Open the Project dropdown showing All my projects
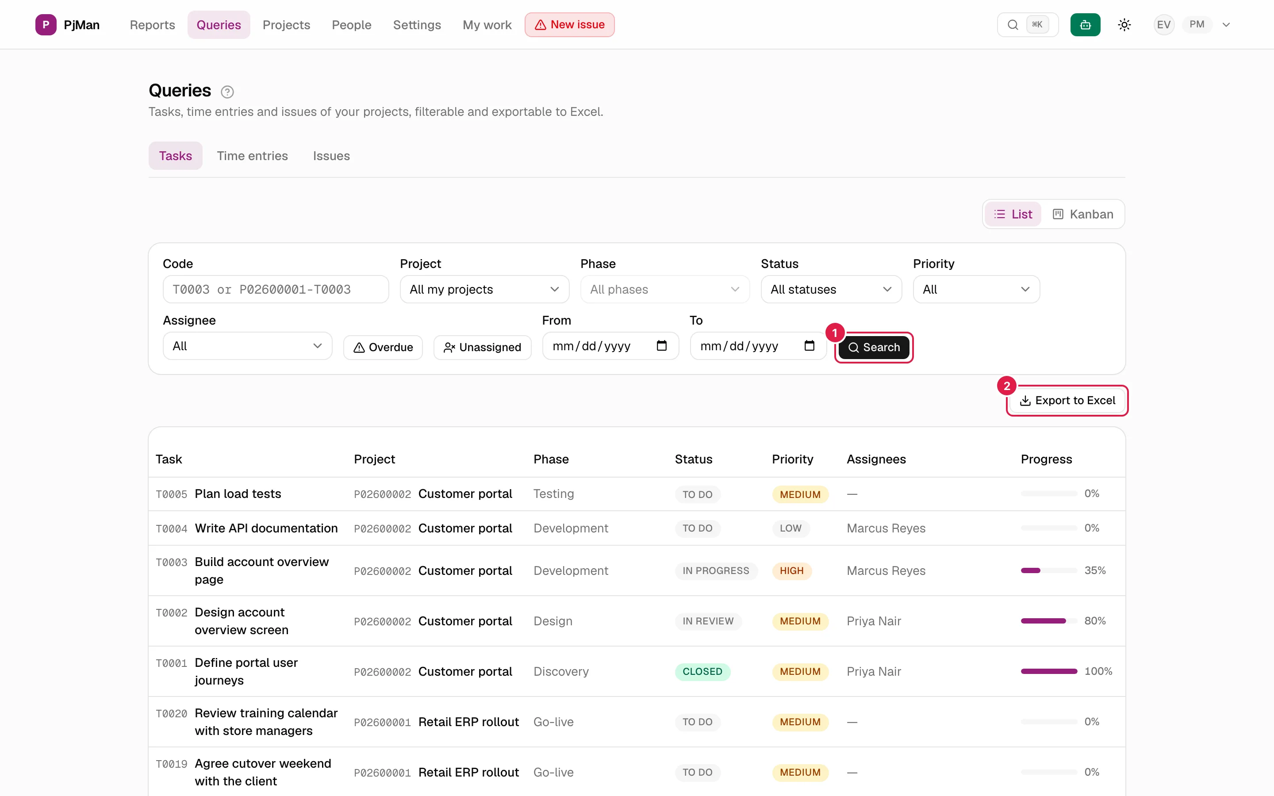 point(484,290)
